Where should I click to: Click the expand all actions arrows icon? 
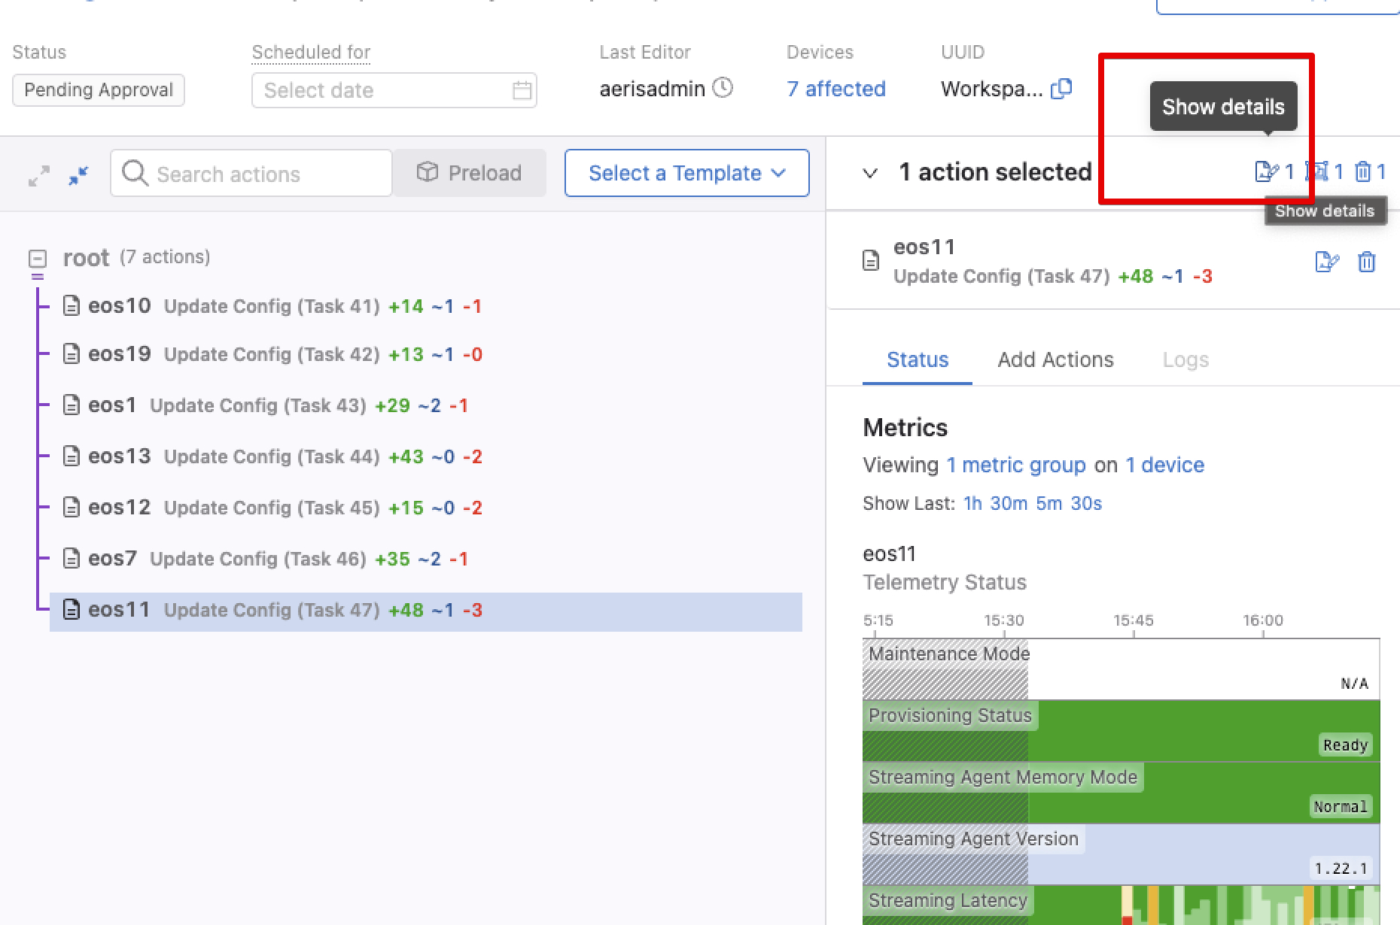[x=39, y=175]
